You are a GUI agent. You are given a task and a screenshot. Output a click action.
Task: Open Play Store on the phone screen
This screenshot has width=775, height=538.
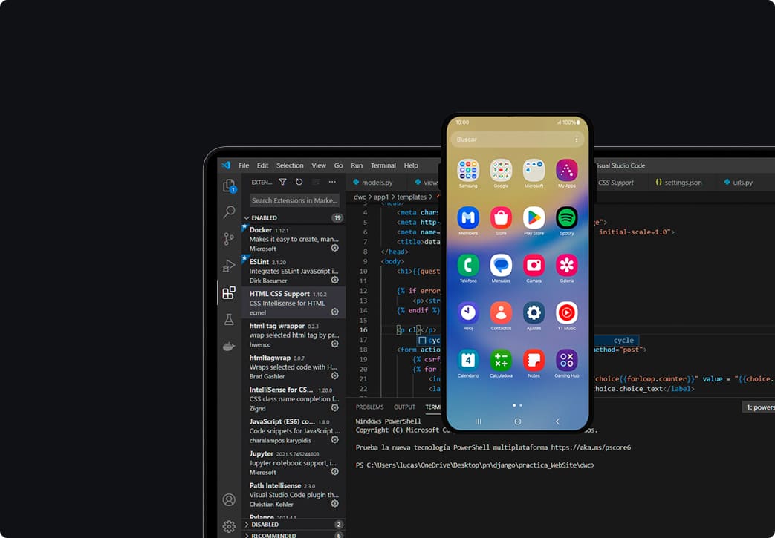tap(534, 218)
